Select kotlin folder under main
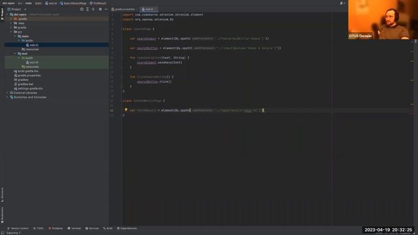The image size is (418, 235). tap(27, 40)
